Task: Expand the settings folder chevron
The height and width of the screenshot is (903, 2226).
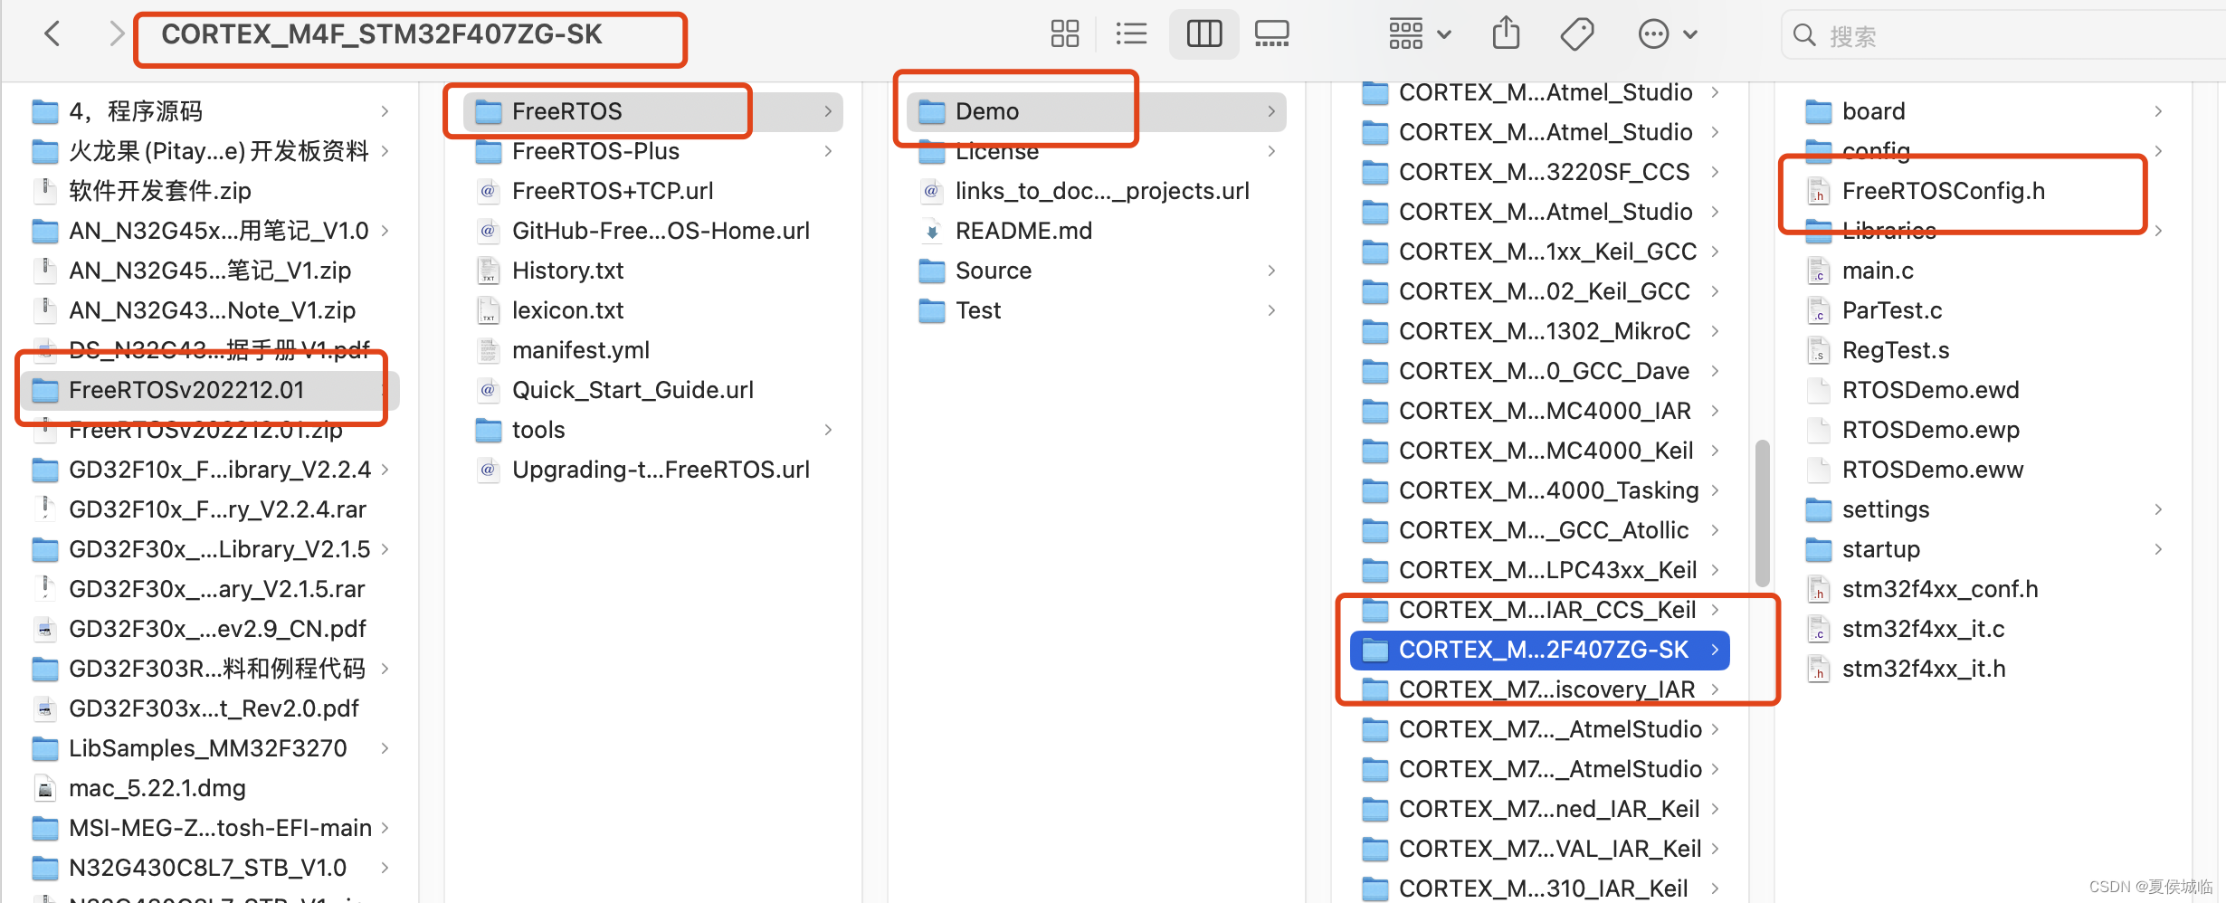Action: (2158, 509)
